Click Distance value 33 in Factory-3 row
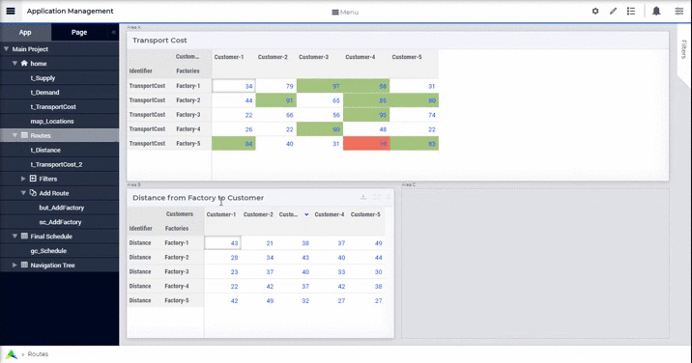The height and width of the screenshot is (363, 692). pyautogui.click(x=330, y=272)
